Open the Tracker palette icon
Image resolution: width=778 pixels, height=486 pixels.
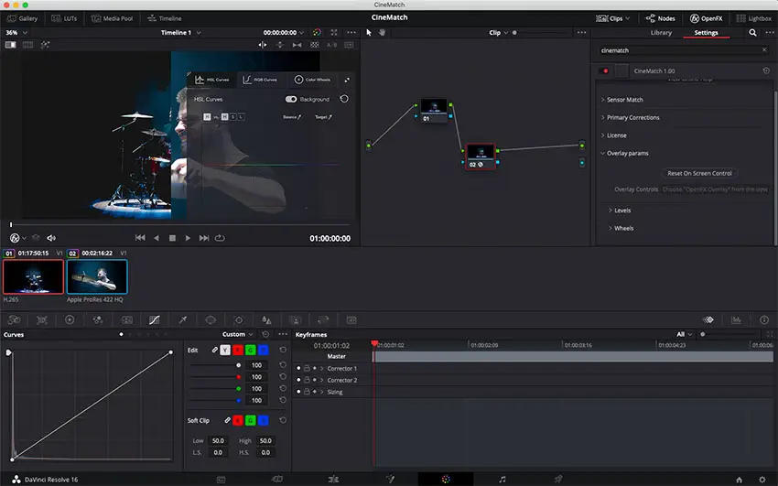[239, 319]
